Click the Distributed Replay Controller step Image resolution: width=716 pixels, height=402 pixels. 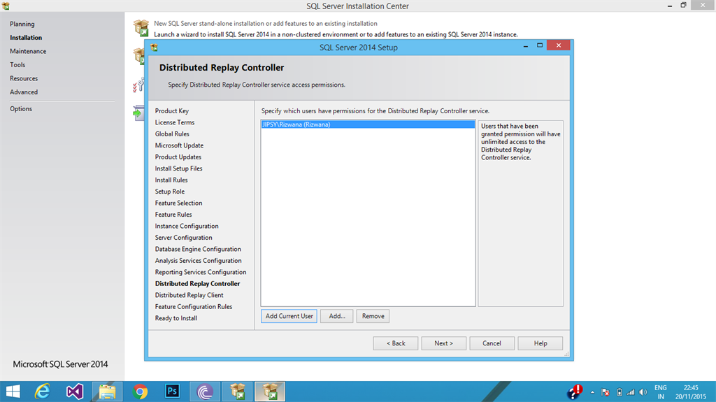click(197, 284)
